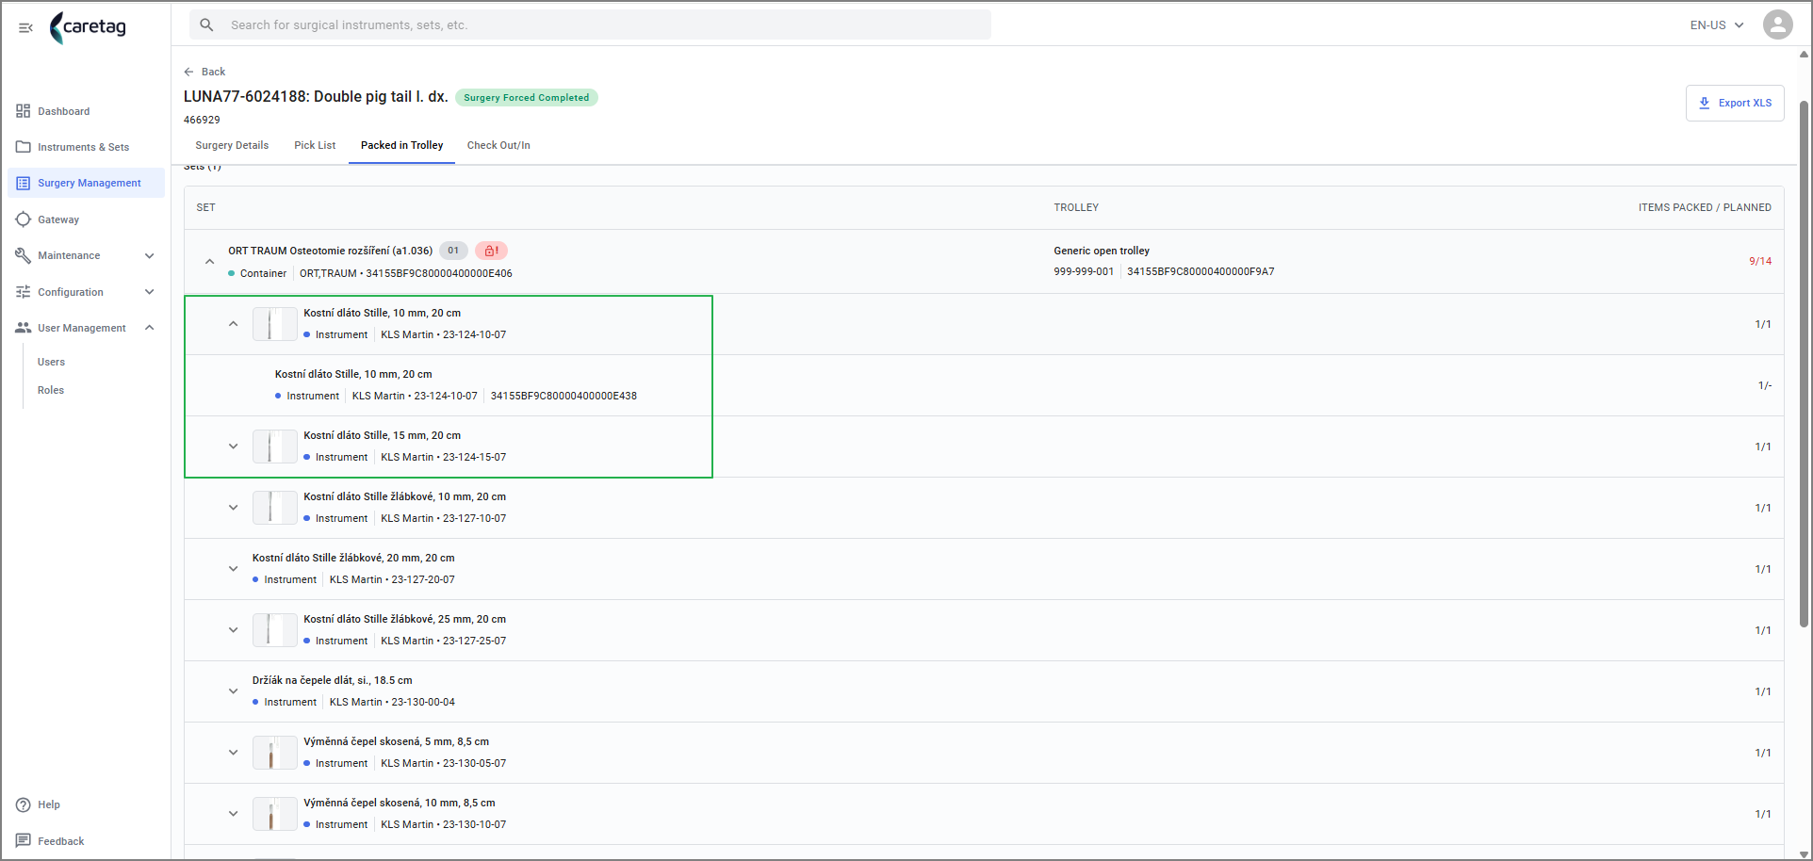
Task: Click the Help question mark icon
Action: point(24,804)
